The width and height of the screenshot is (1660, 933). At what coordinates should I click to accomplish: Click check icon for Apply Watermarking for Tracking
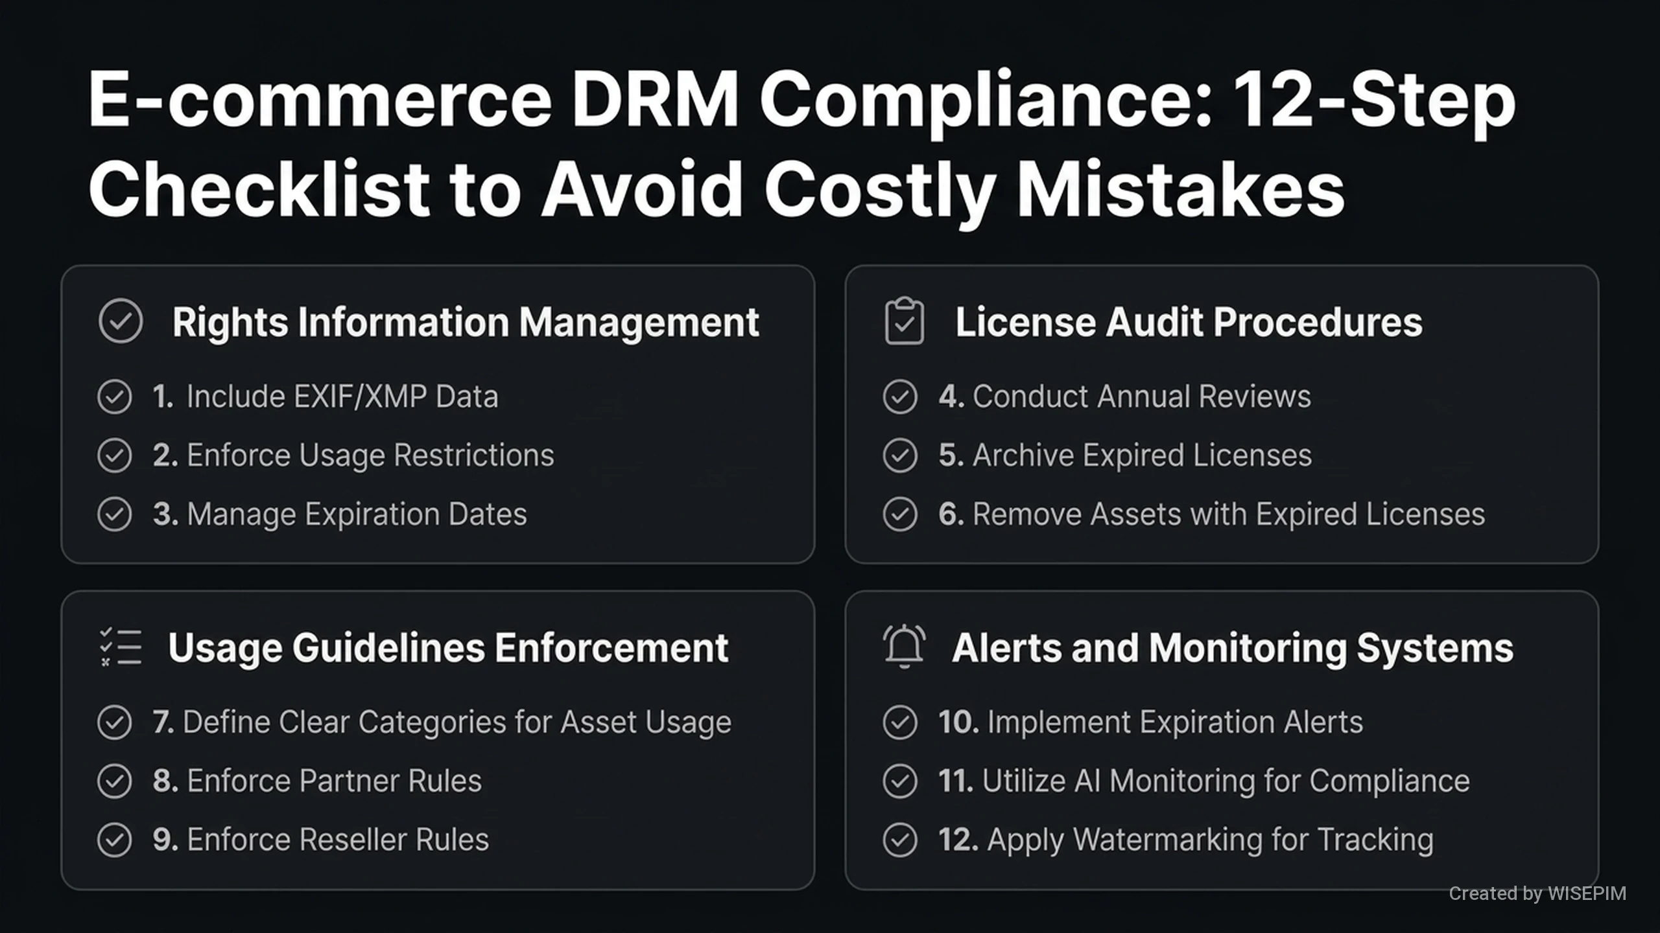900,840
